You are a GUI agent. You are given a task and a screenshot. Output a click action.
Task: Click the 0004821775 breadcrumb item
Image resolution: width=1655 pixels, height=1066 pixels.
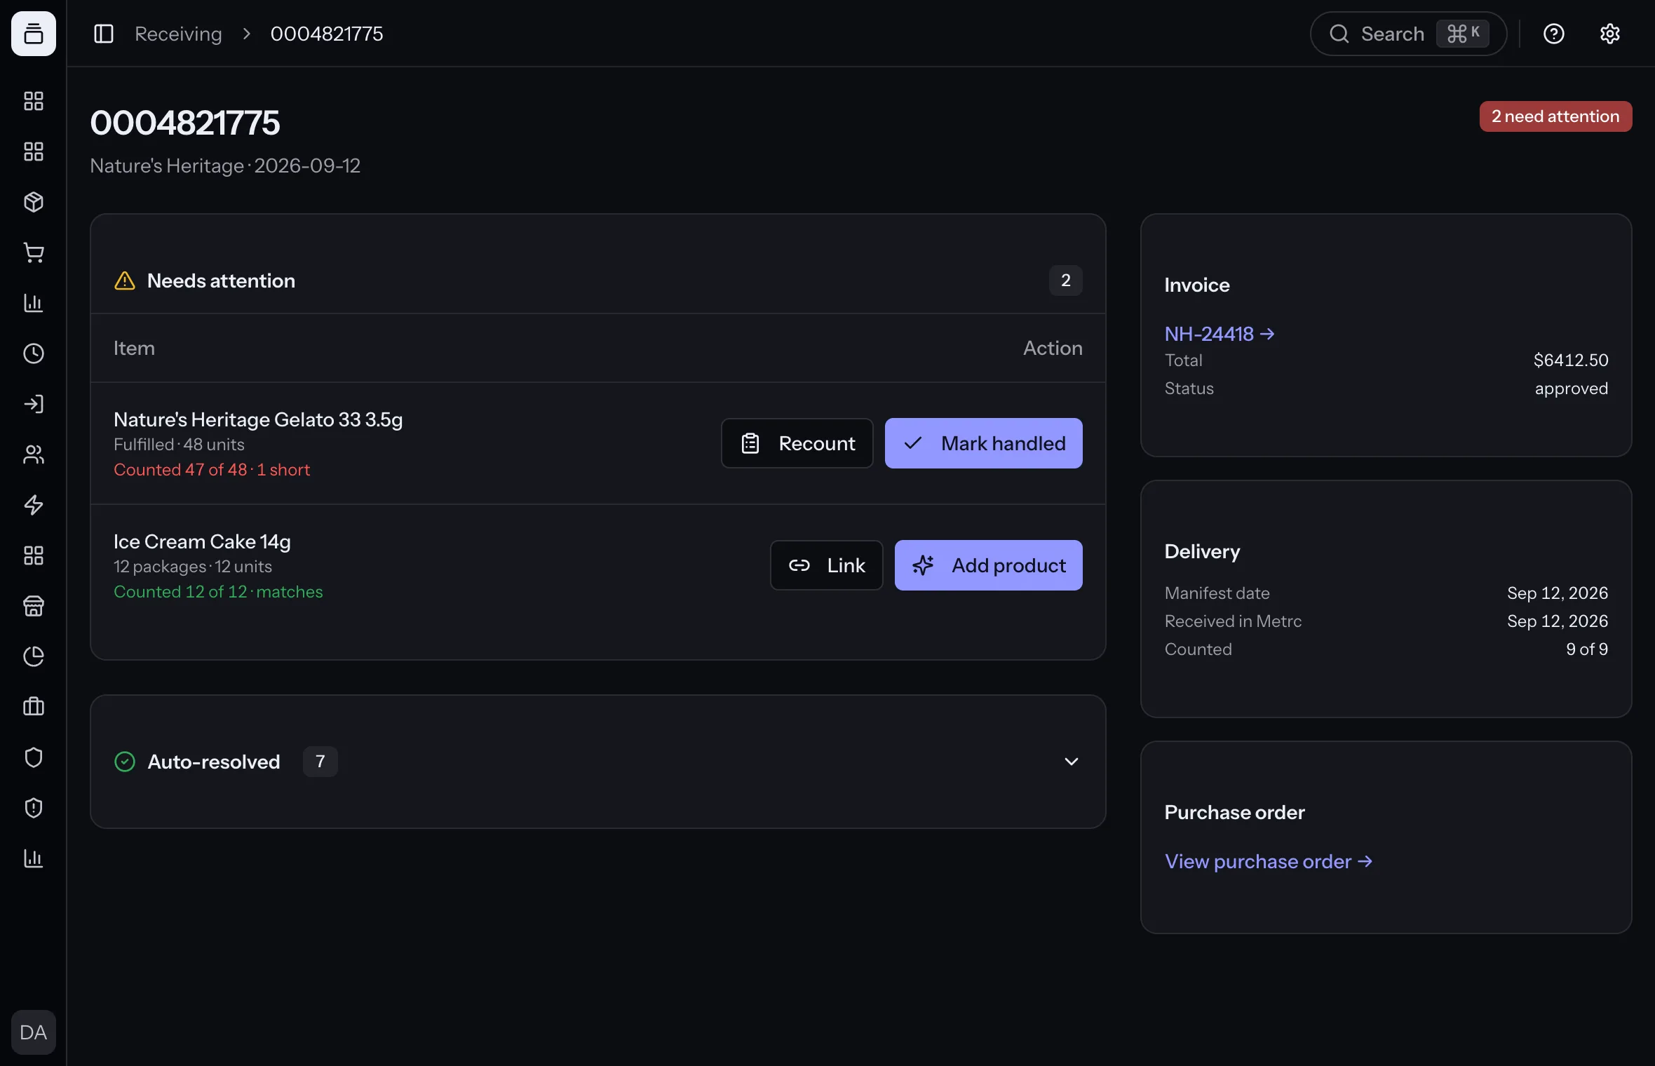tap(327, 34)
